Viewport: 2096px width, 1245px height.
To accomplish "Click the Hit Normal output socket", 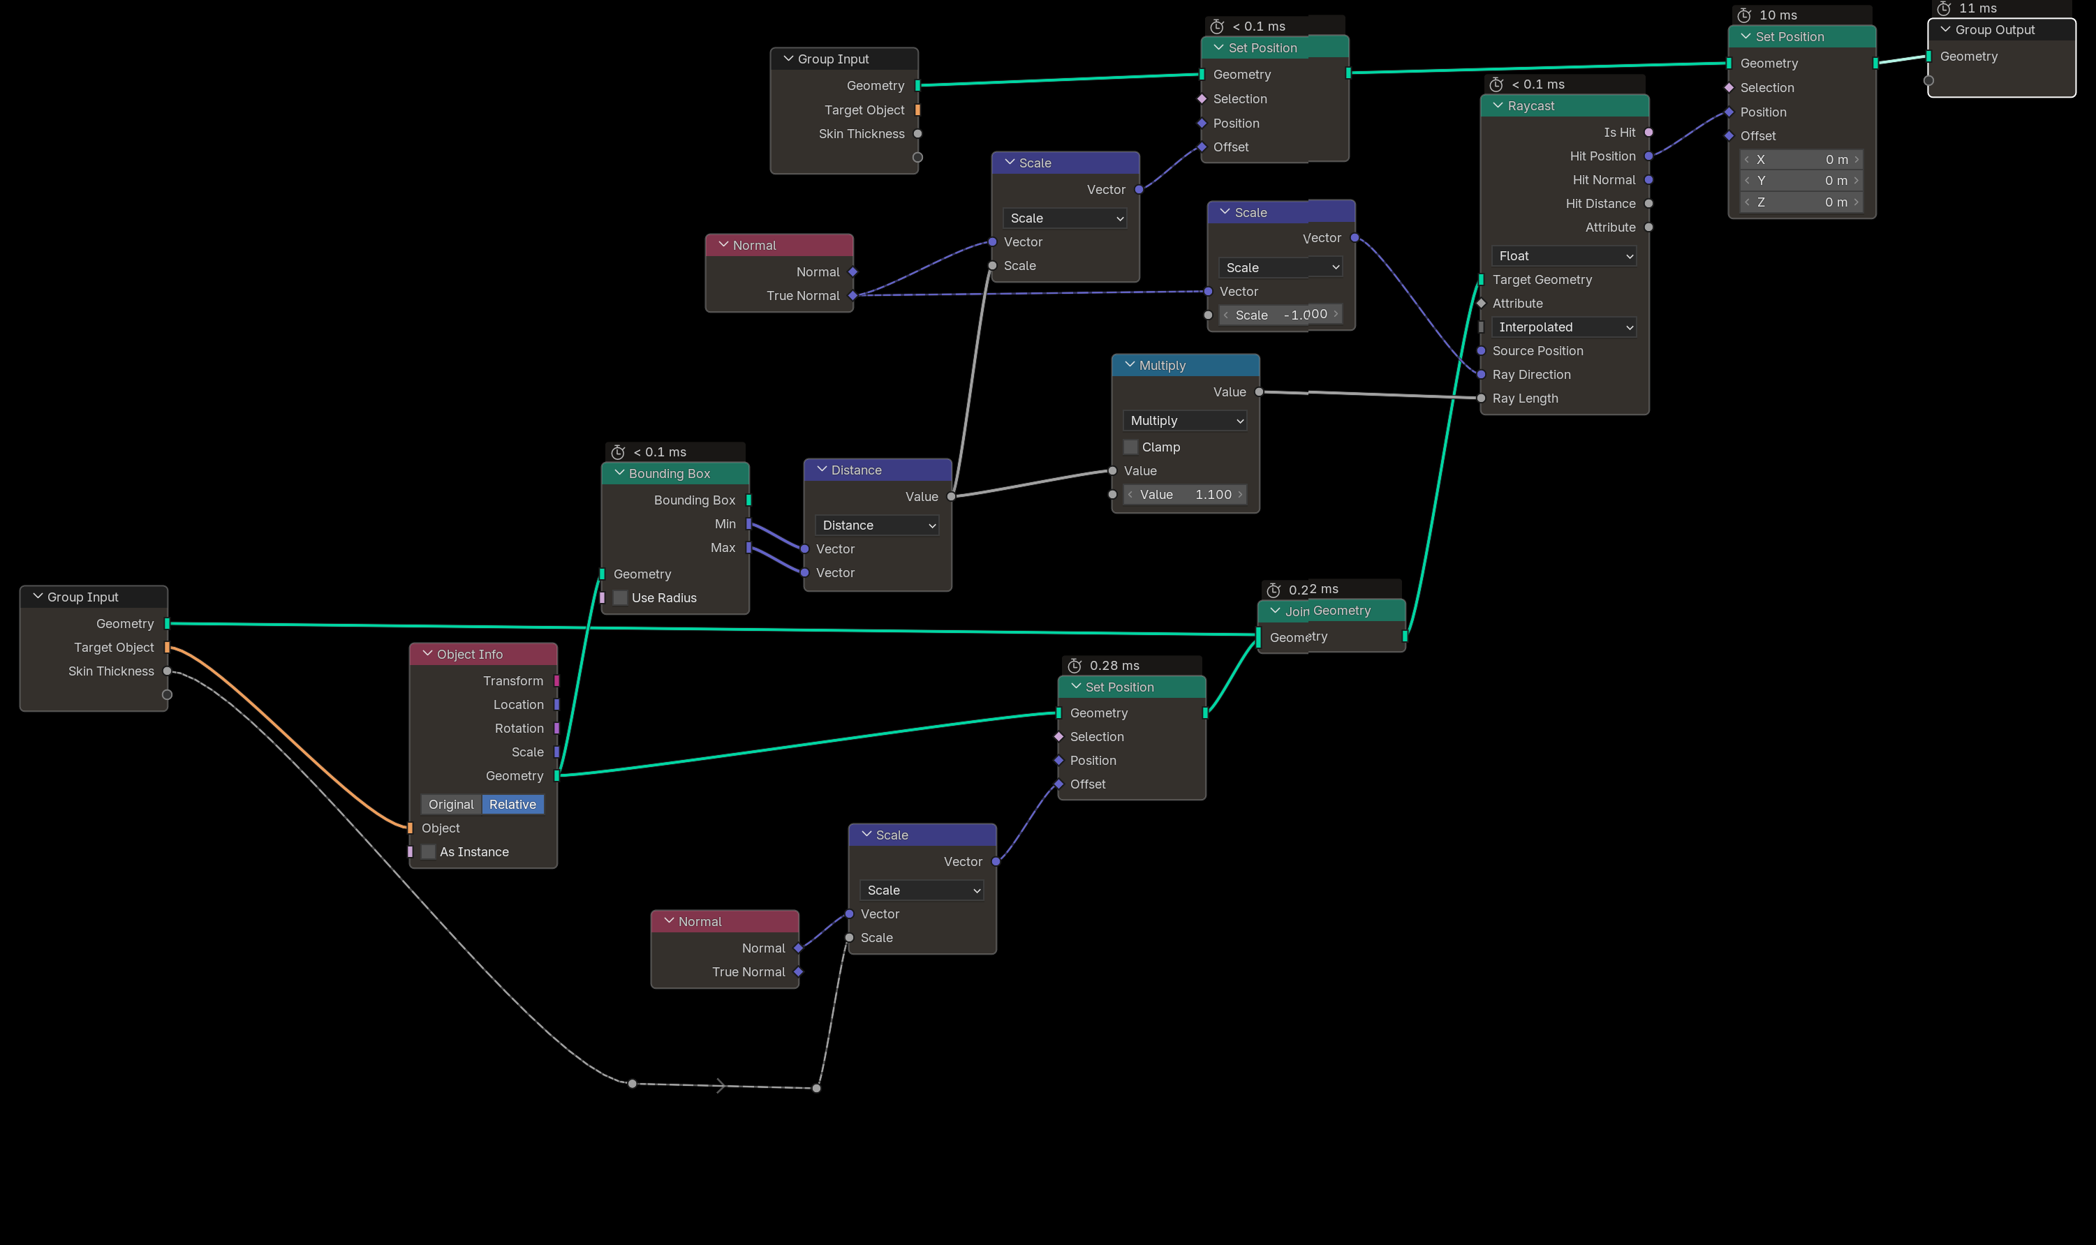I will 1648,179.
